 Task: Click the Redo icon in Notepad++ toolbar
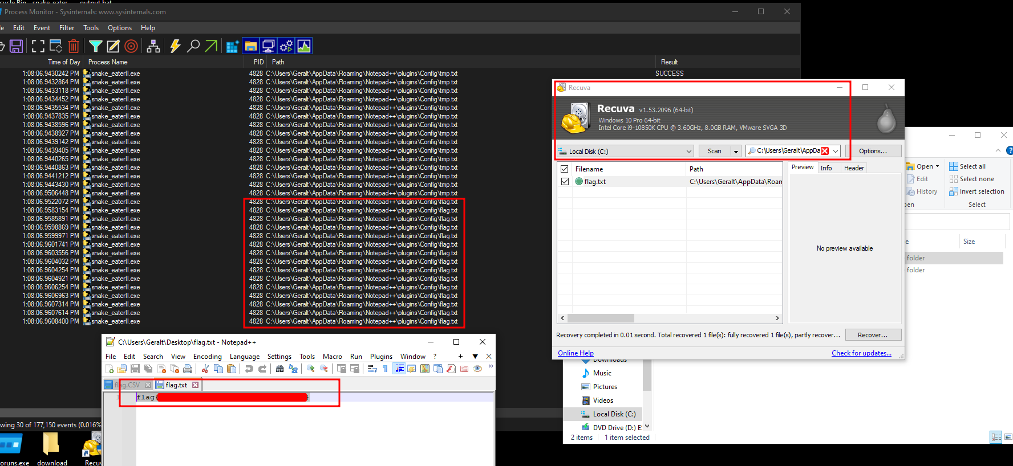tap(262, 369)
